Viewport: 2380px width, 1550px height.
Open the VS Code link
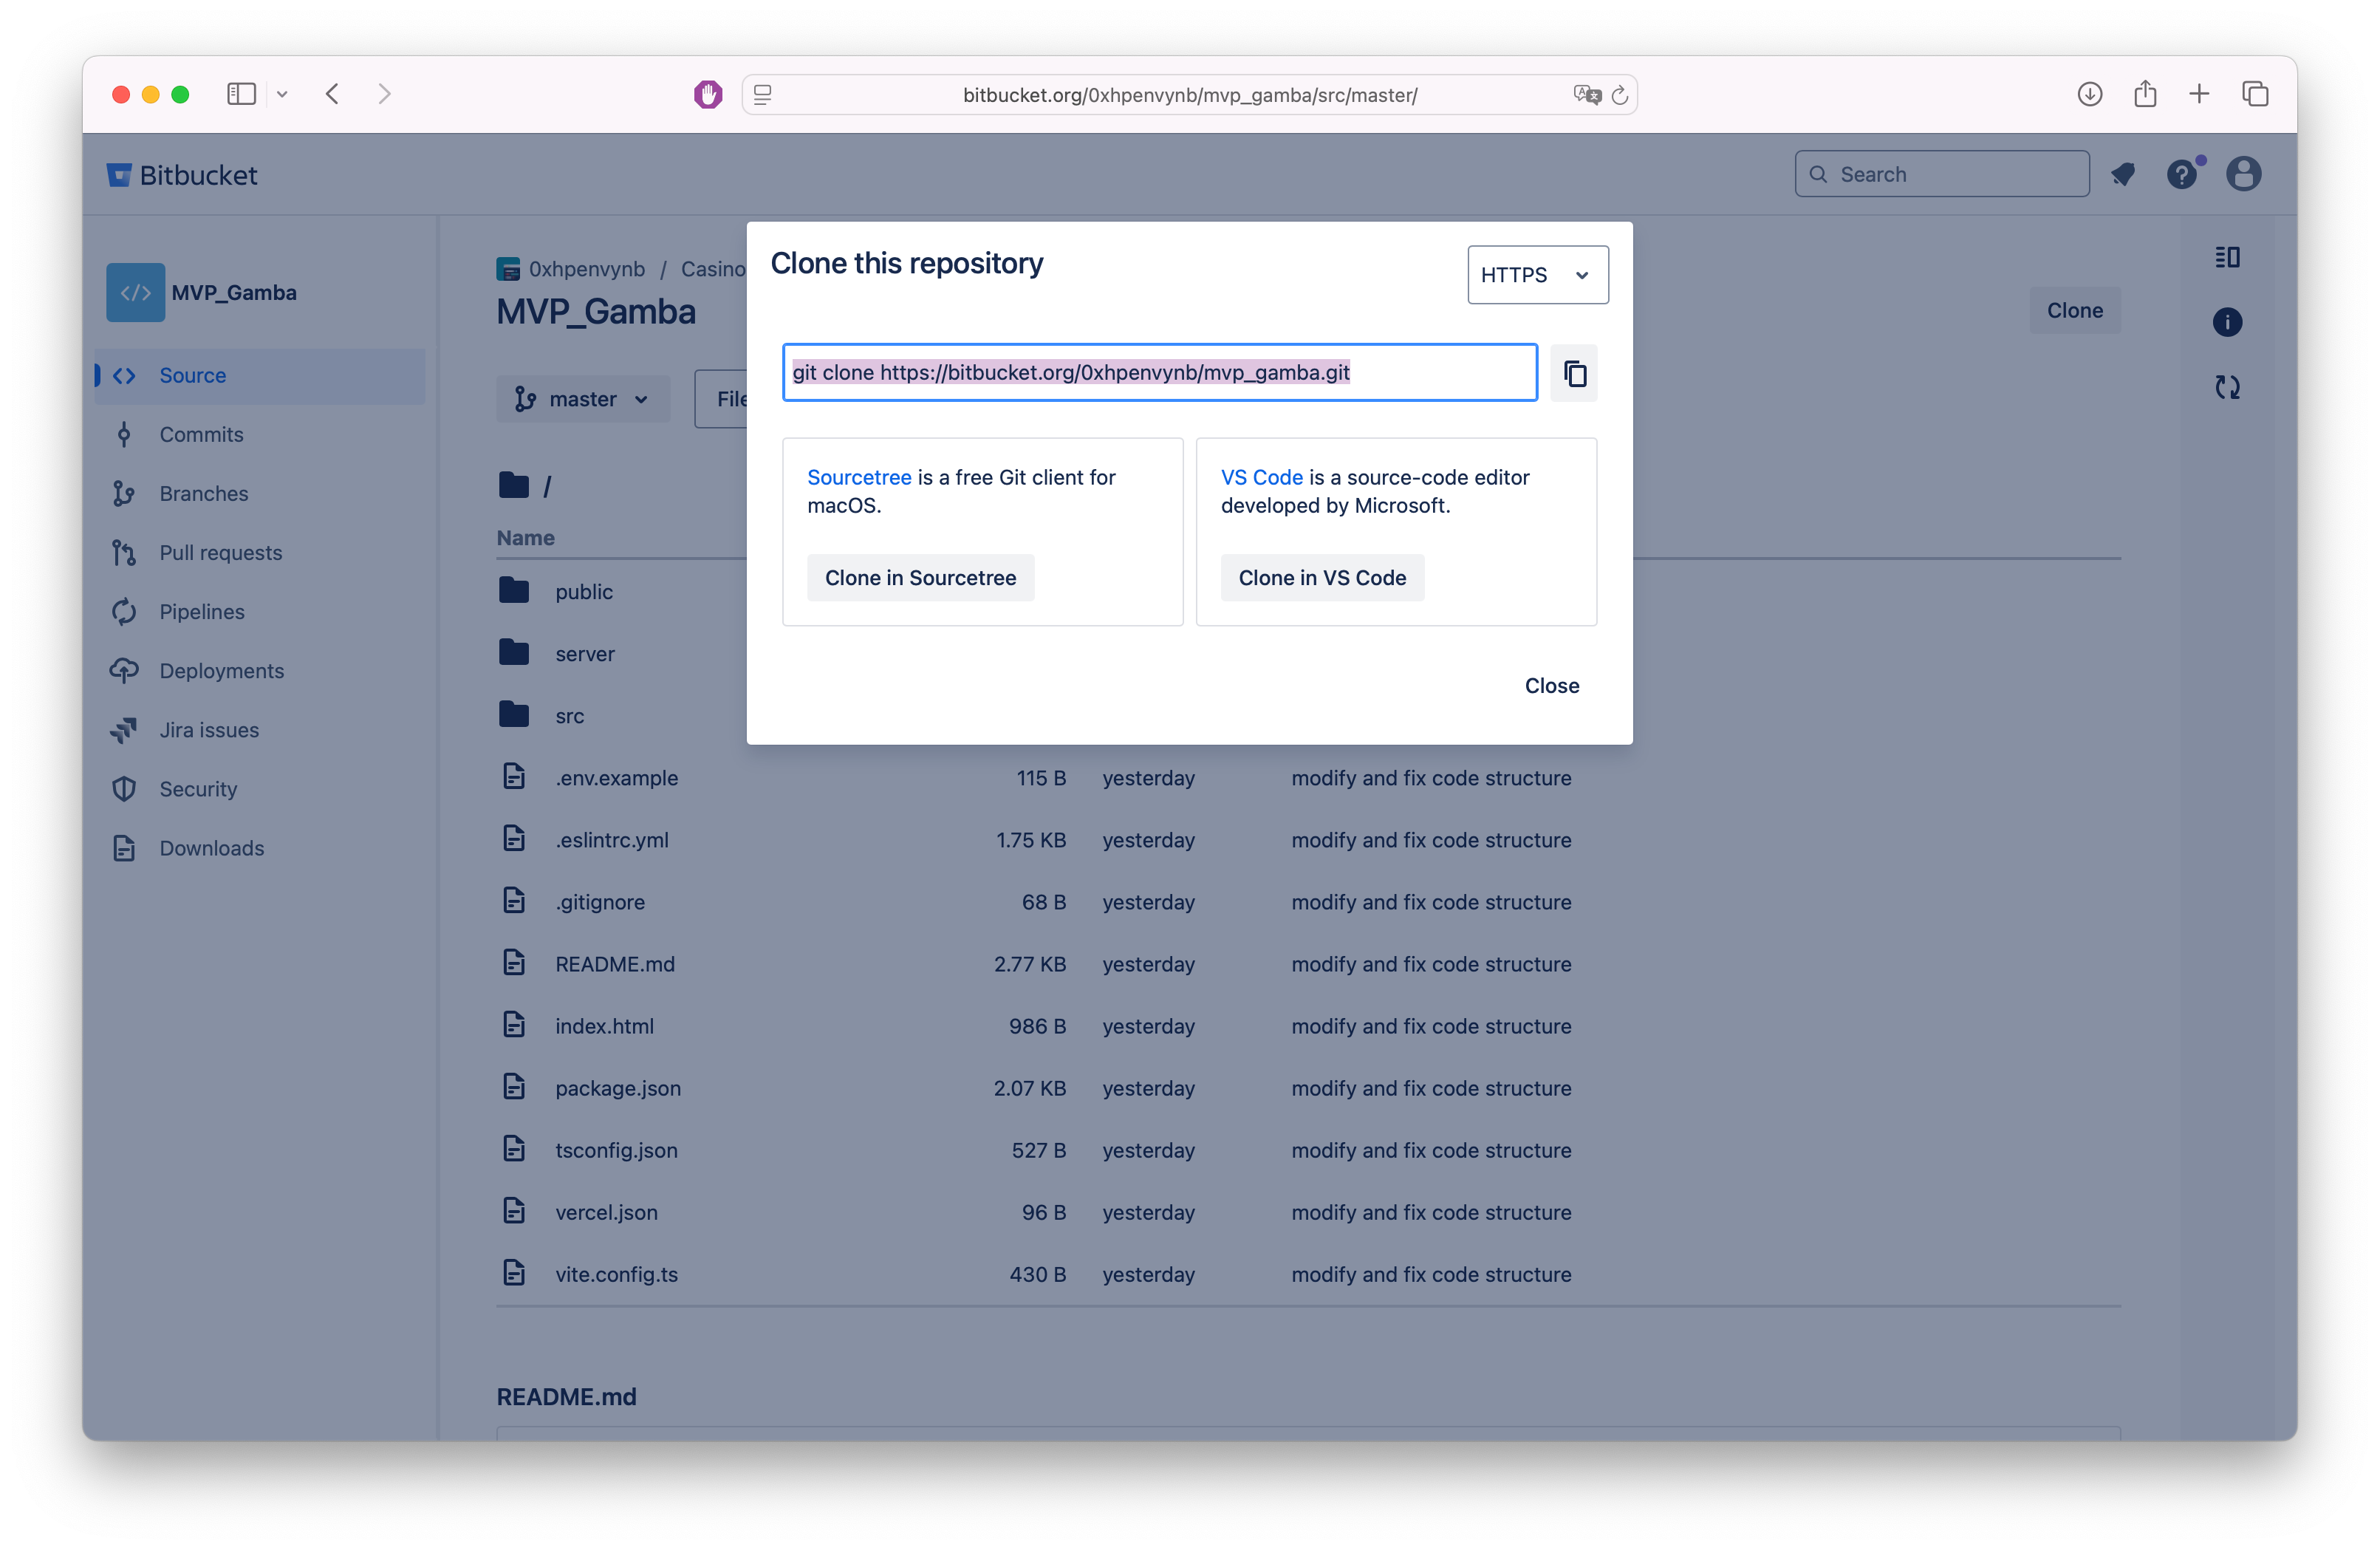pyautogui.click(x=1261, y=477)
